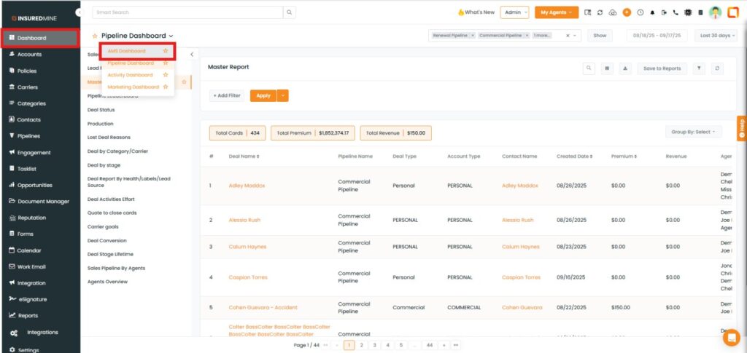Click the Smart Search input field

coord(187,12)
